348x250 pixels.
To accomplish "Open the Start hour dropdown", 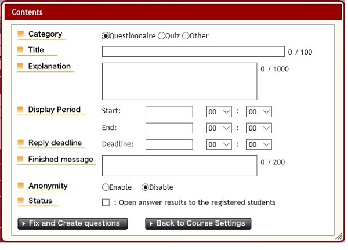I will (219, 111).
